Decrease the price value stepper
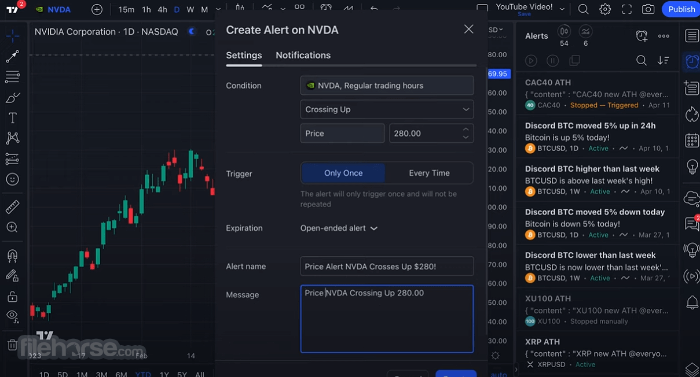The image size is (700, 377). coord(466,137)
